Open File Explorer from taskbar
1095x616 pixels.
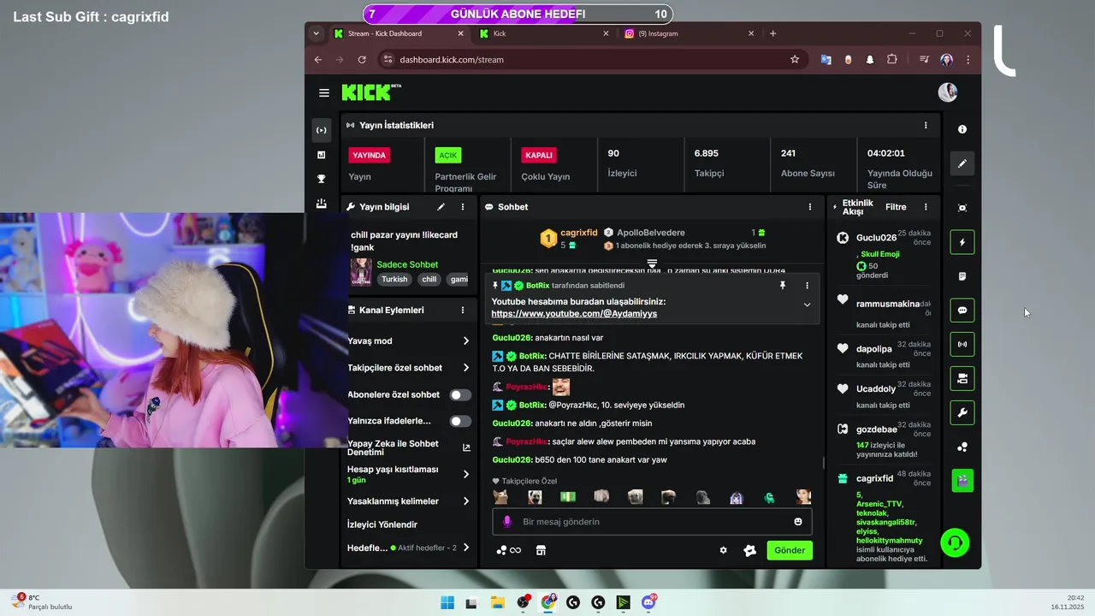click(x=497, y=602)
